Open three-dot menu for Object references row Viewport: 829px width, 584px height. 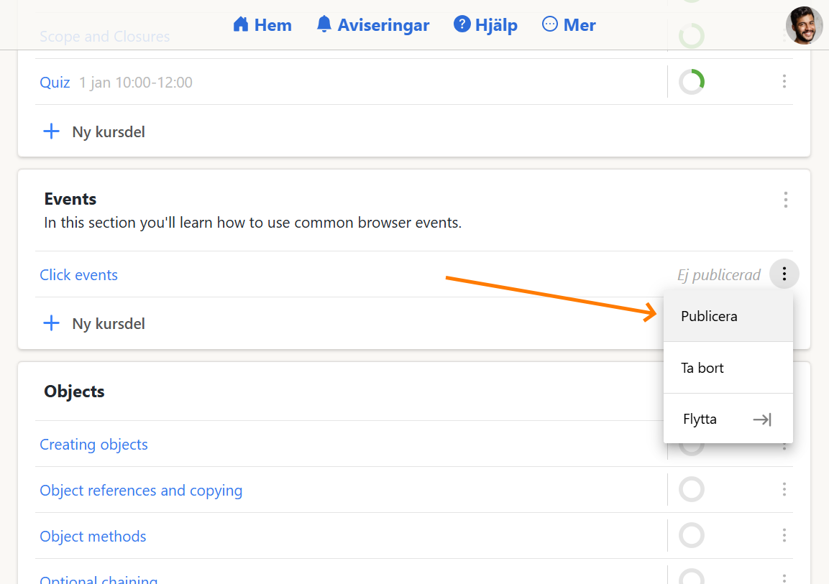(784, 490)
